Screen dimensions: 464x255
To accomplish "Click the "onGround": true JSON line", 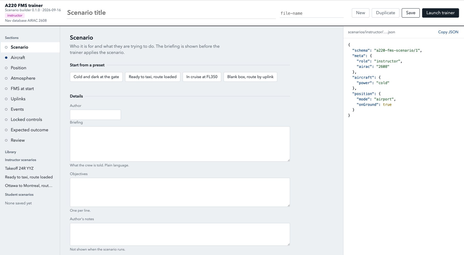I will click(374, 104).
